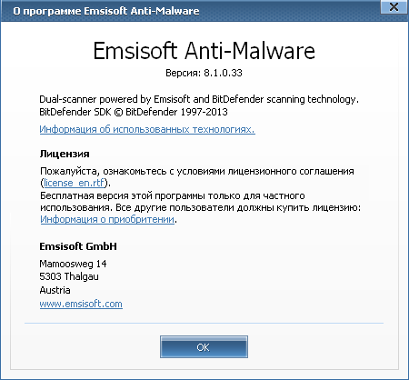Open the license_en.rtf link
The height and width of the screenshot is (380, 409).
pos(75,183)
